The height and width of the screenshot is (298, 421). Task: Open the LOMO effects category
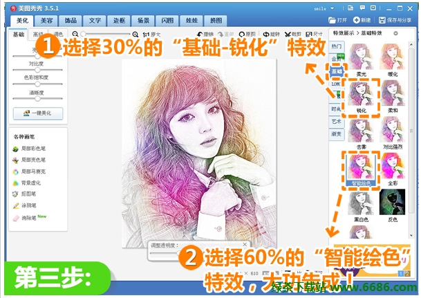coord(336,84)
